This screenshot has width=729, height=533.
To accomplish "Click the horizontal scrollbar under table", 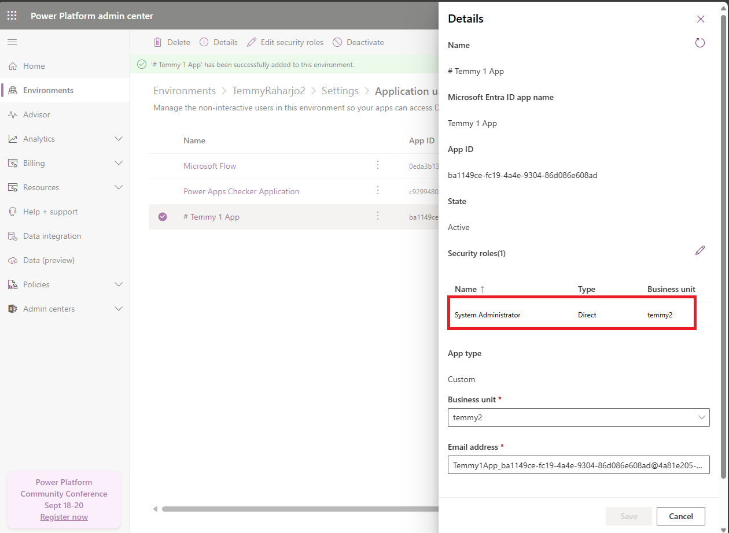I will point(299,509).
